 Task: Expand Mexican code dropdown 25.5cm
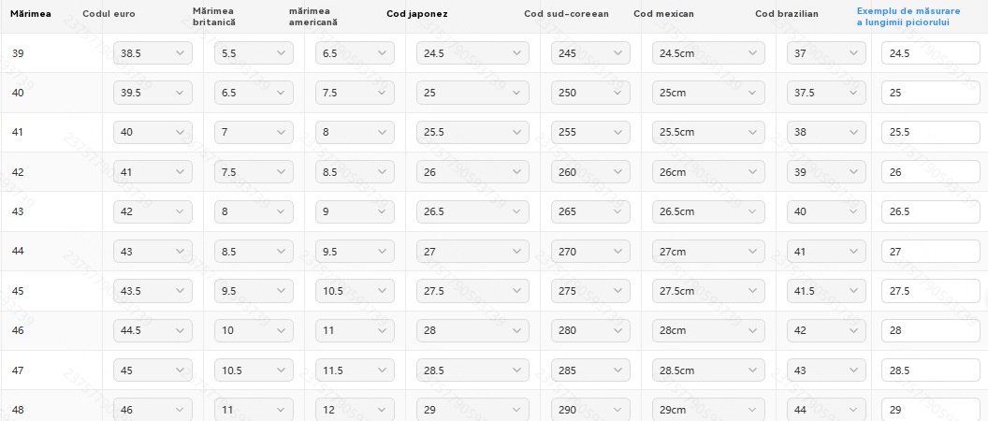[708, 132]
